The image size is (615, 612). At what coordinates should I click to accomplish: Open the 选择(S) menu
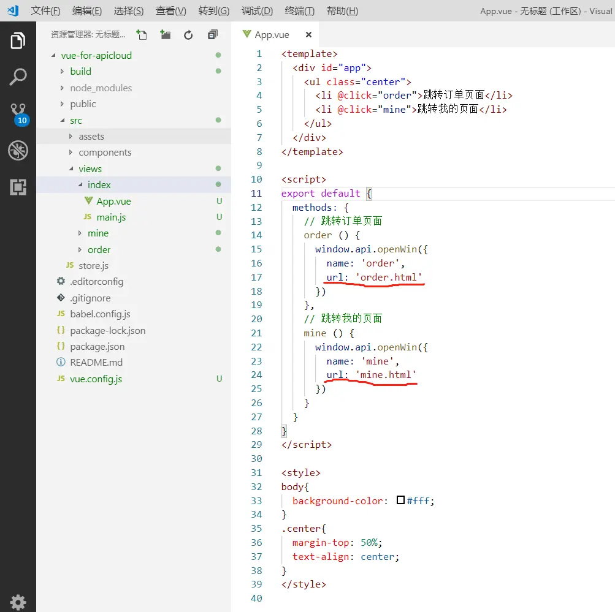[x=129, y=10]
